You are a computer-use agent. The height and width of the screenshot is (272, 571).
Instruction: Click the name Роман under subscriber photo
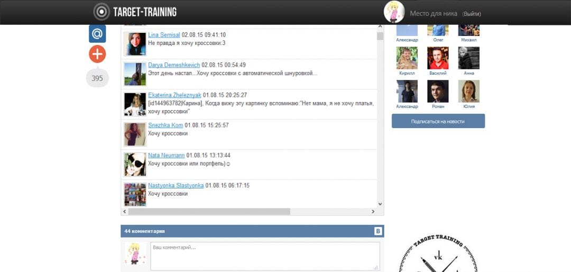(438, 106)
